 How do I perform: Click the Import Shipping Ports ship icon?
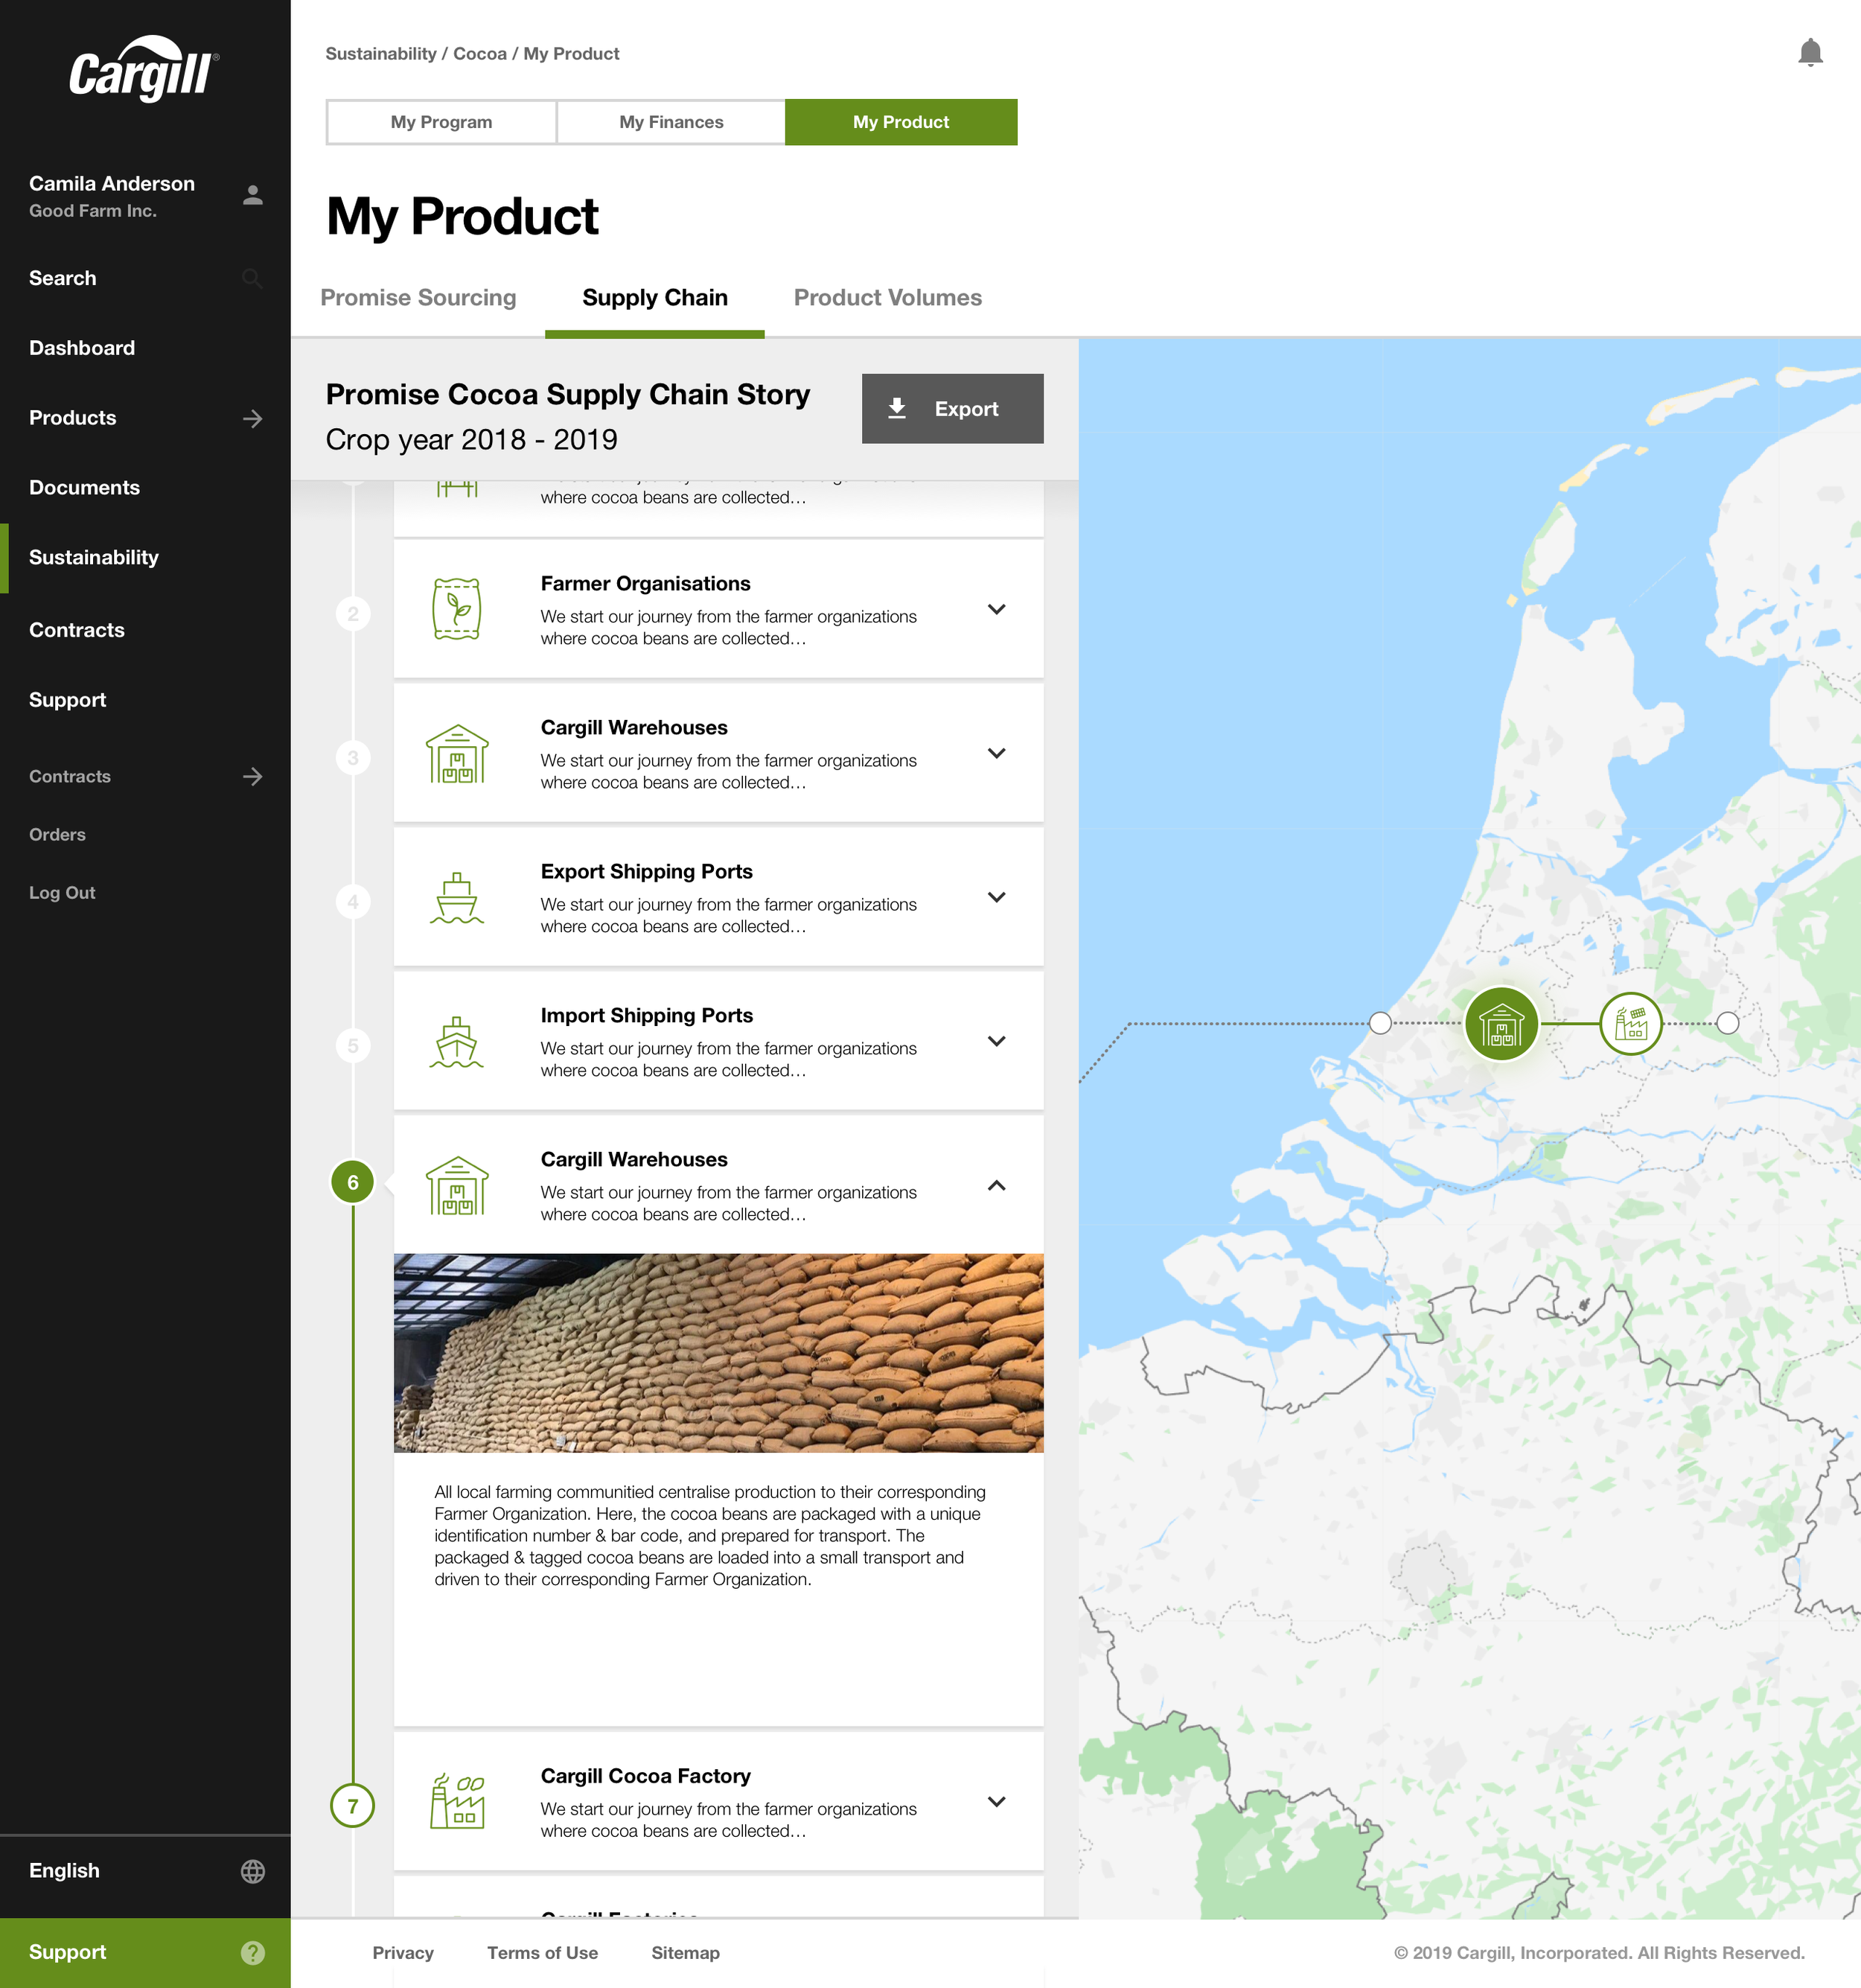tap(457, 1041)
